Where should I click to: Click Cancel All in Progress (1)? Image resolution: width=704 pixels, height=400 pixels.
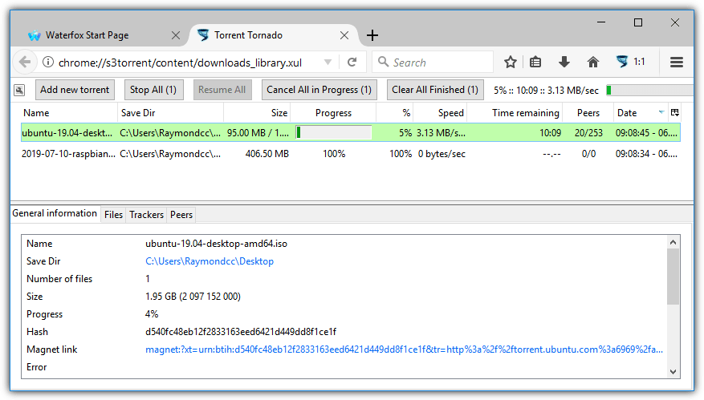click(x=319, y=90)
